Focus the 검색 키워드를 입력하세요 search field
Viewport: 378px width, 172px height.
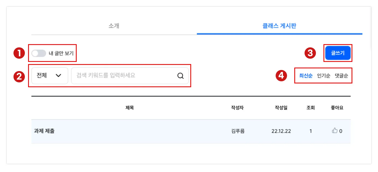click(124, 76)
